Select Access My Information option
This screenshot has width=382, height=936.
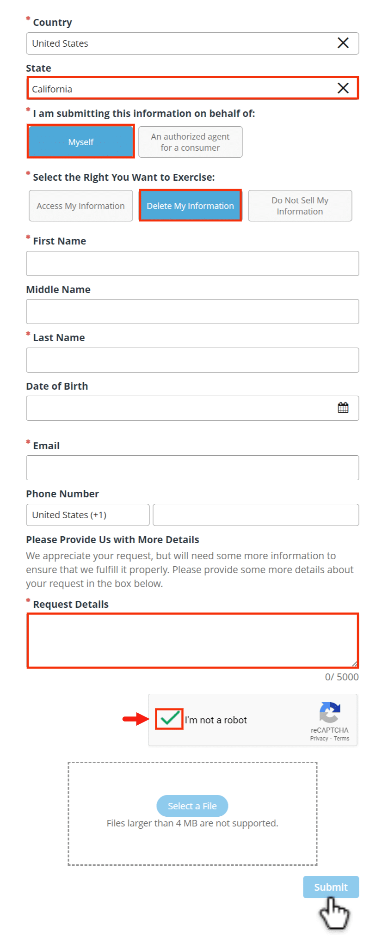point(80,206)
